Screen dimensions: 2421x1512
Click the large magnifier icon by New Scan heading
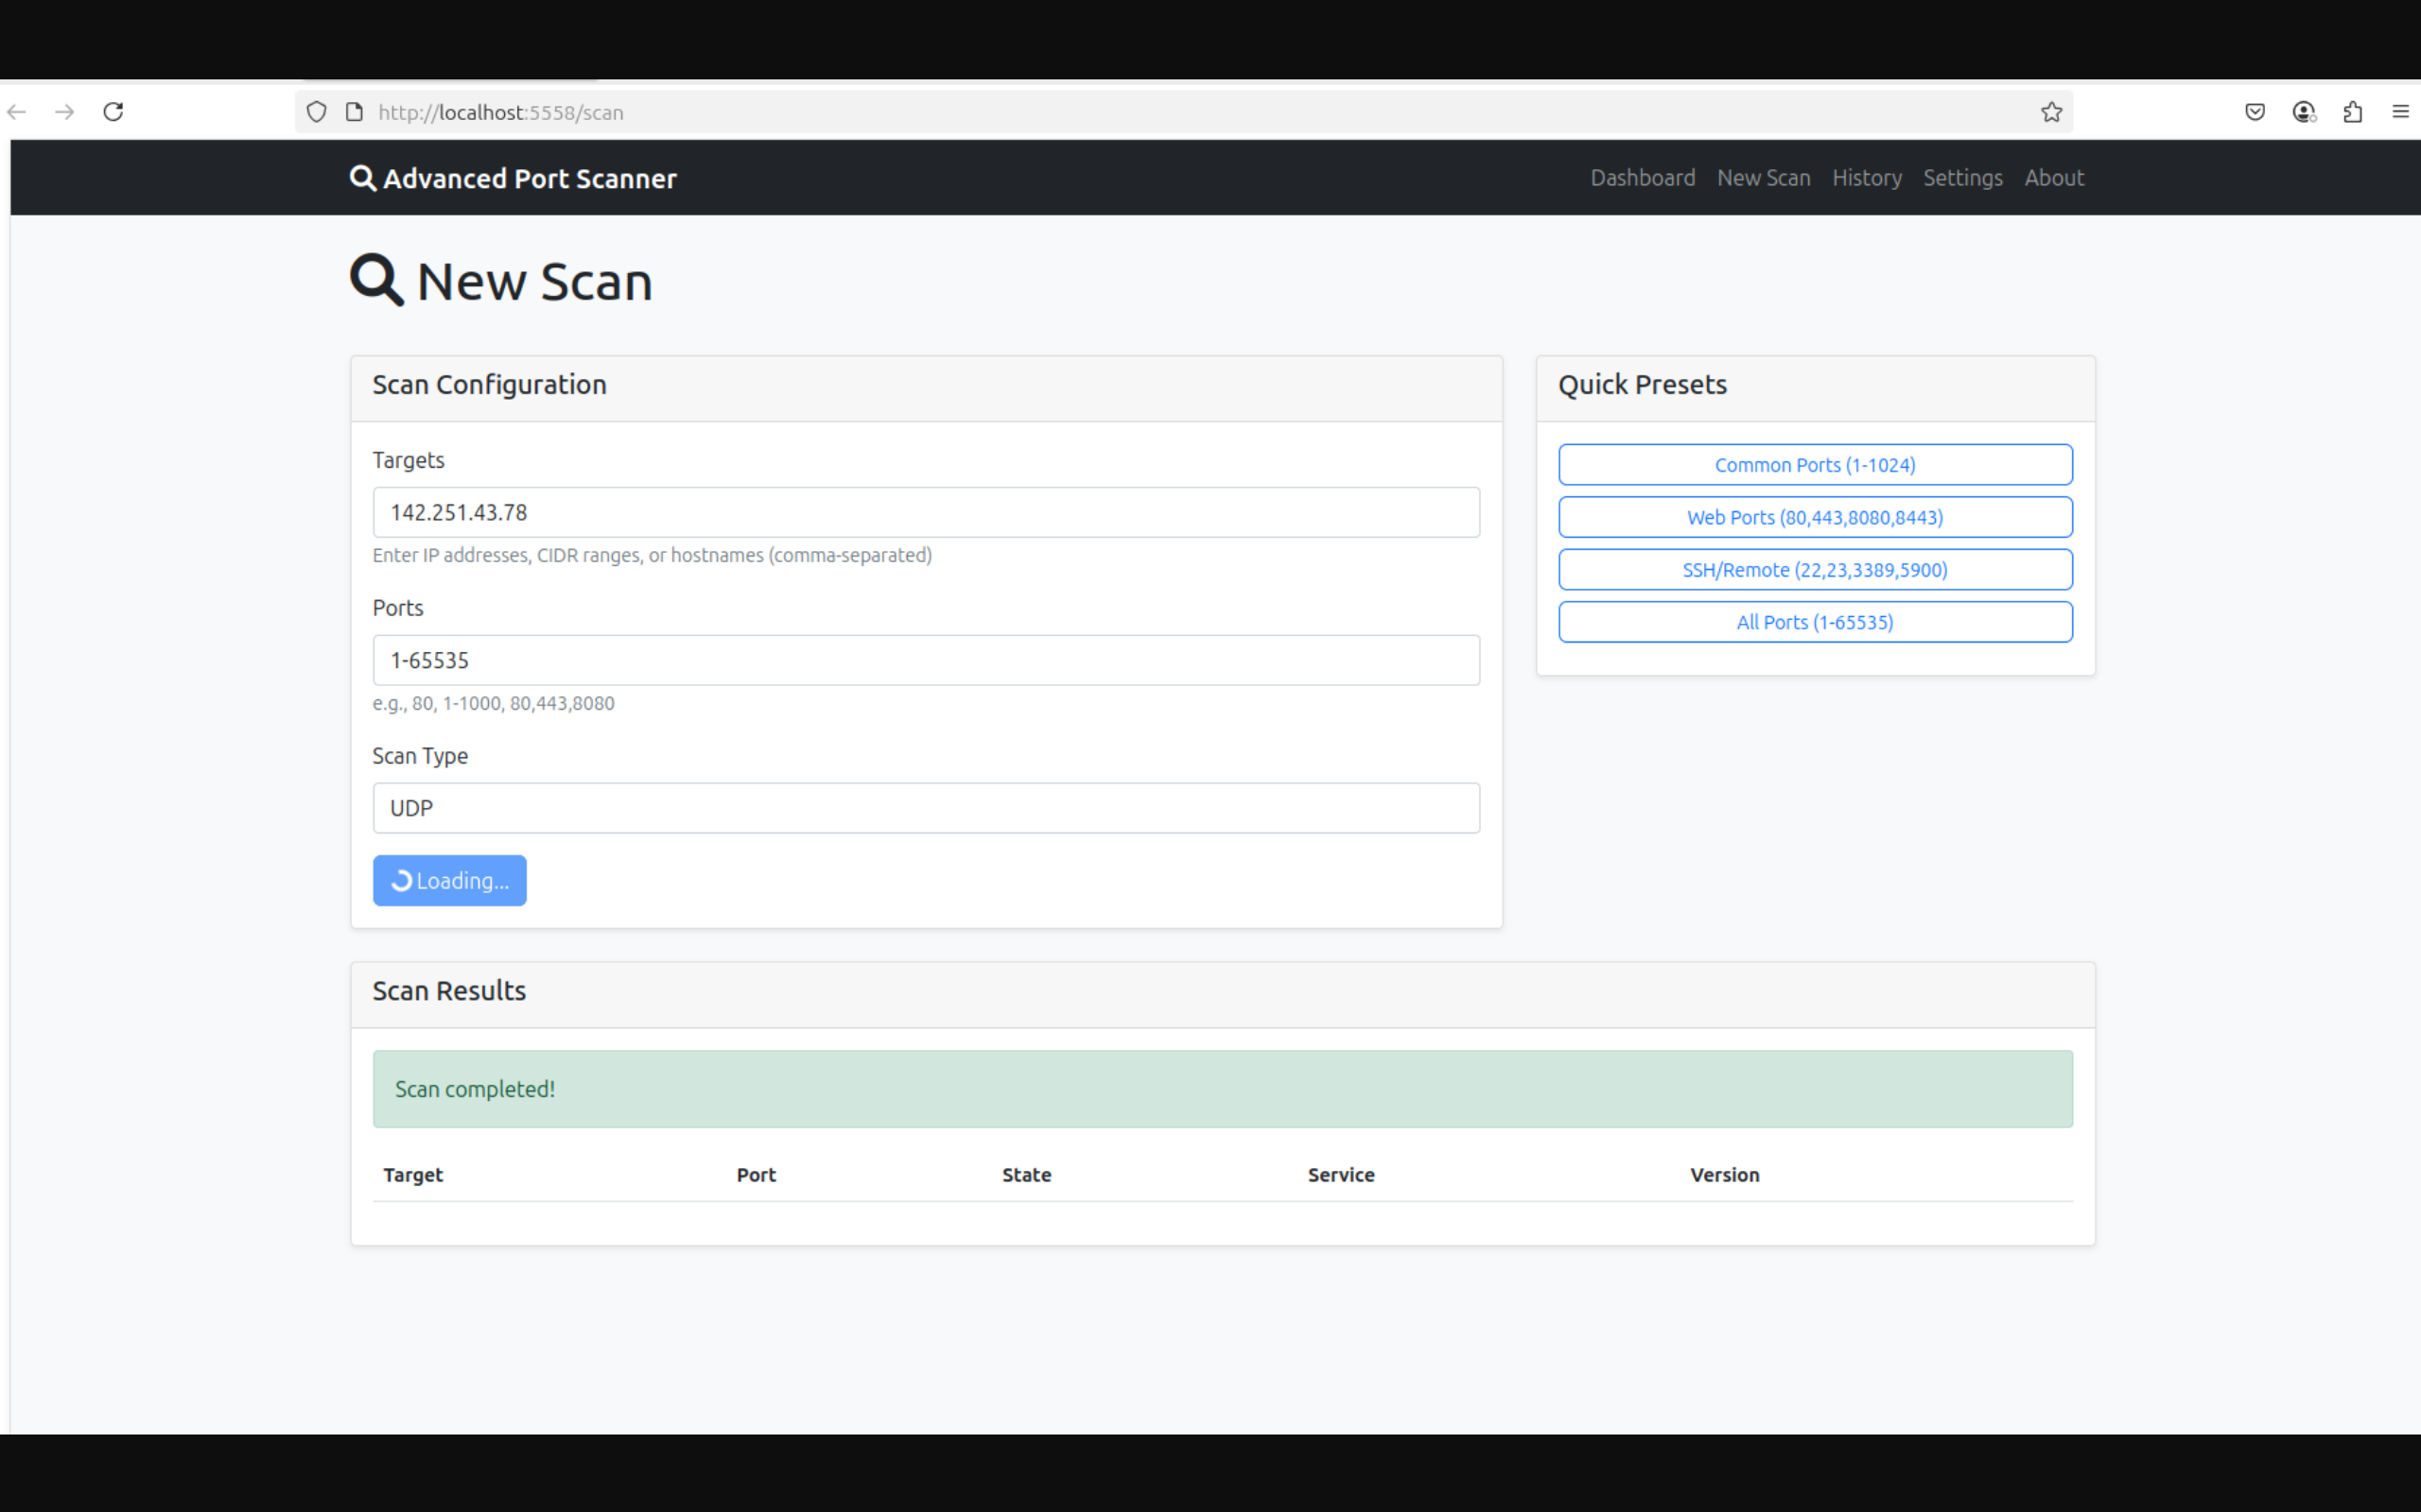tap(377, 280)
